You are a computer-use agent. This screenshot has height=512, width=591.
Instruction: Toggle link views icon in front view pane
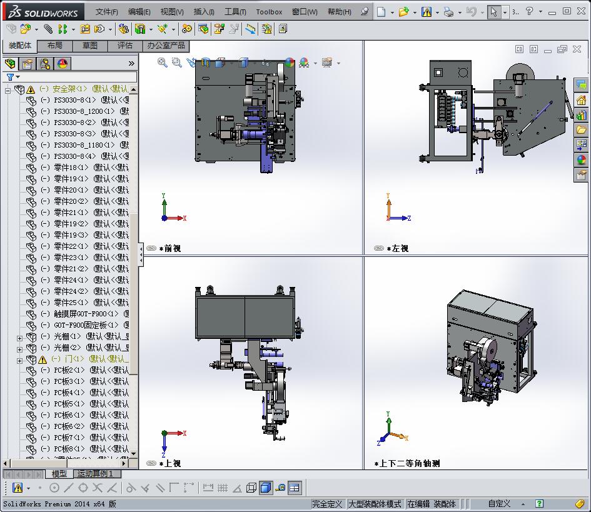[x=151, y=248]
